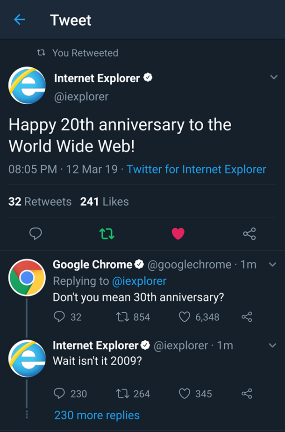Open Internet Explorer profile picture in main tweet

[27, 85]
